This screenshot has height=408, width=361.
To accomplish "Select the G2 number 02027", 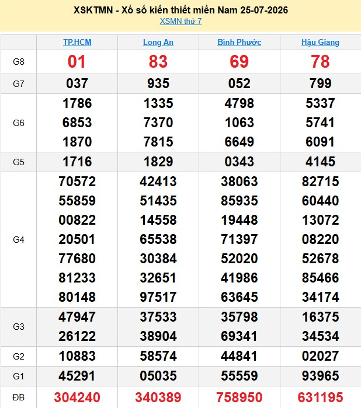I will [320, 356].
